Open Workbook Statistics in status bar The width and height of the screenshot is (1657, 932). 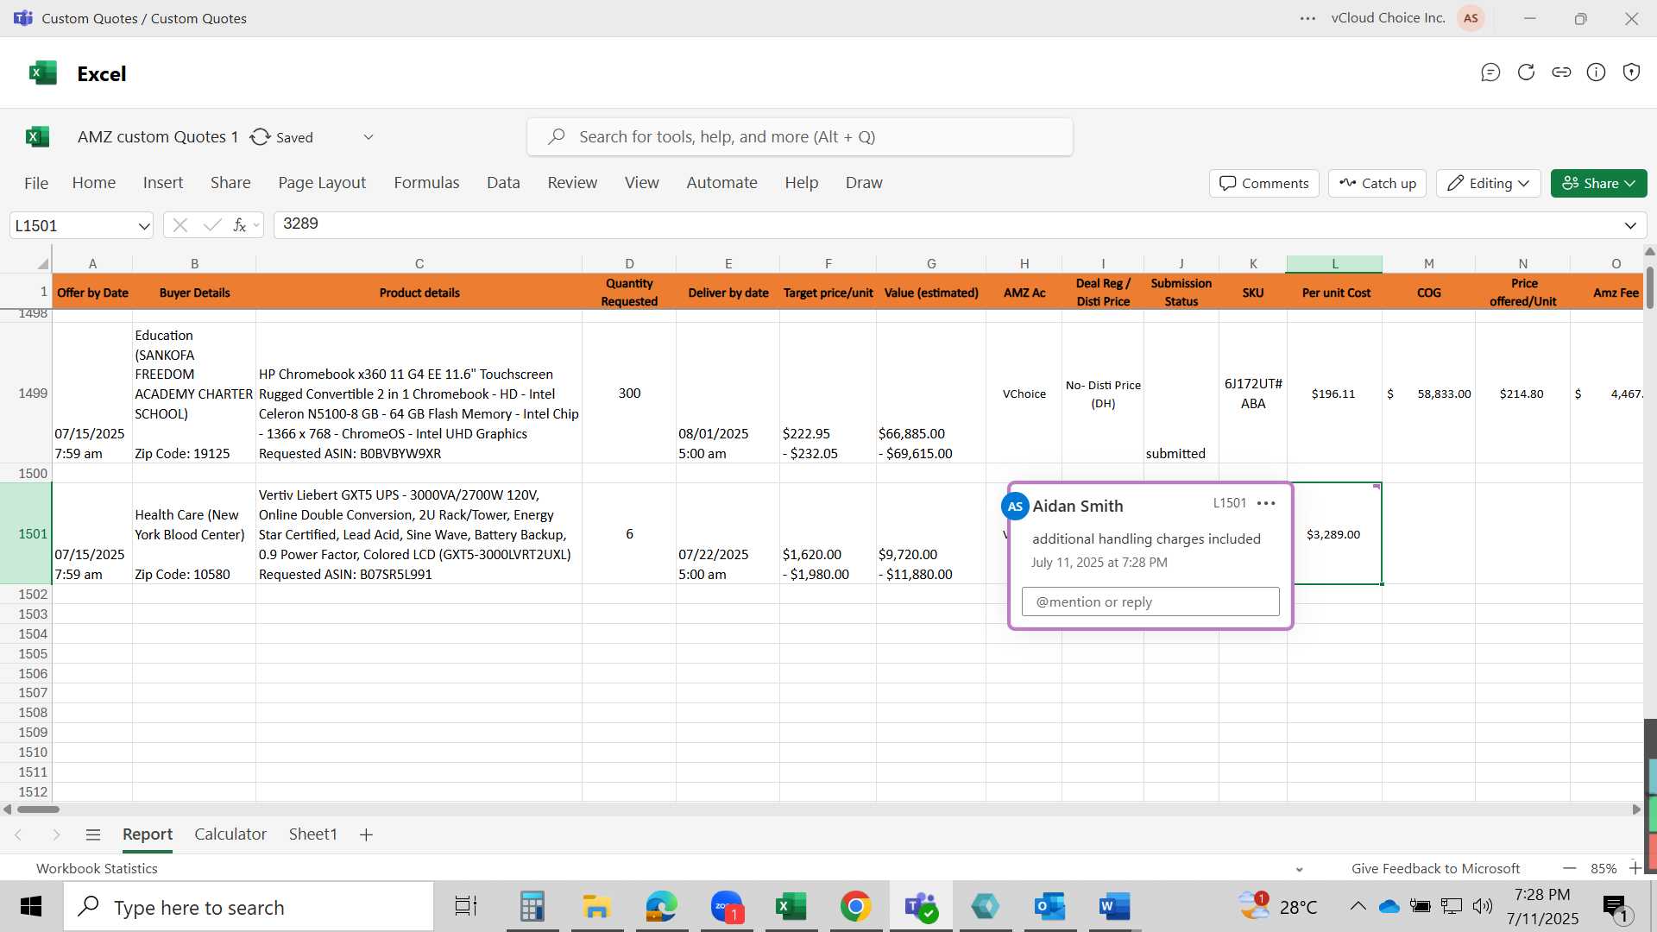coord(97,868)
